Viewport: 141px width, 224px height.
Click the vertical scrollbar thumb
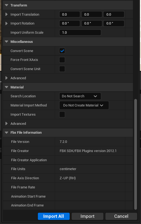[x=136, y=154]
